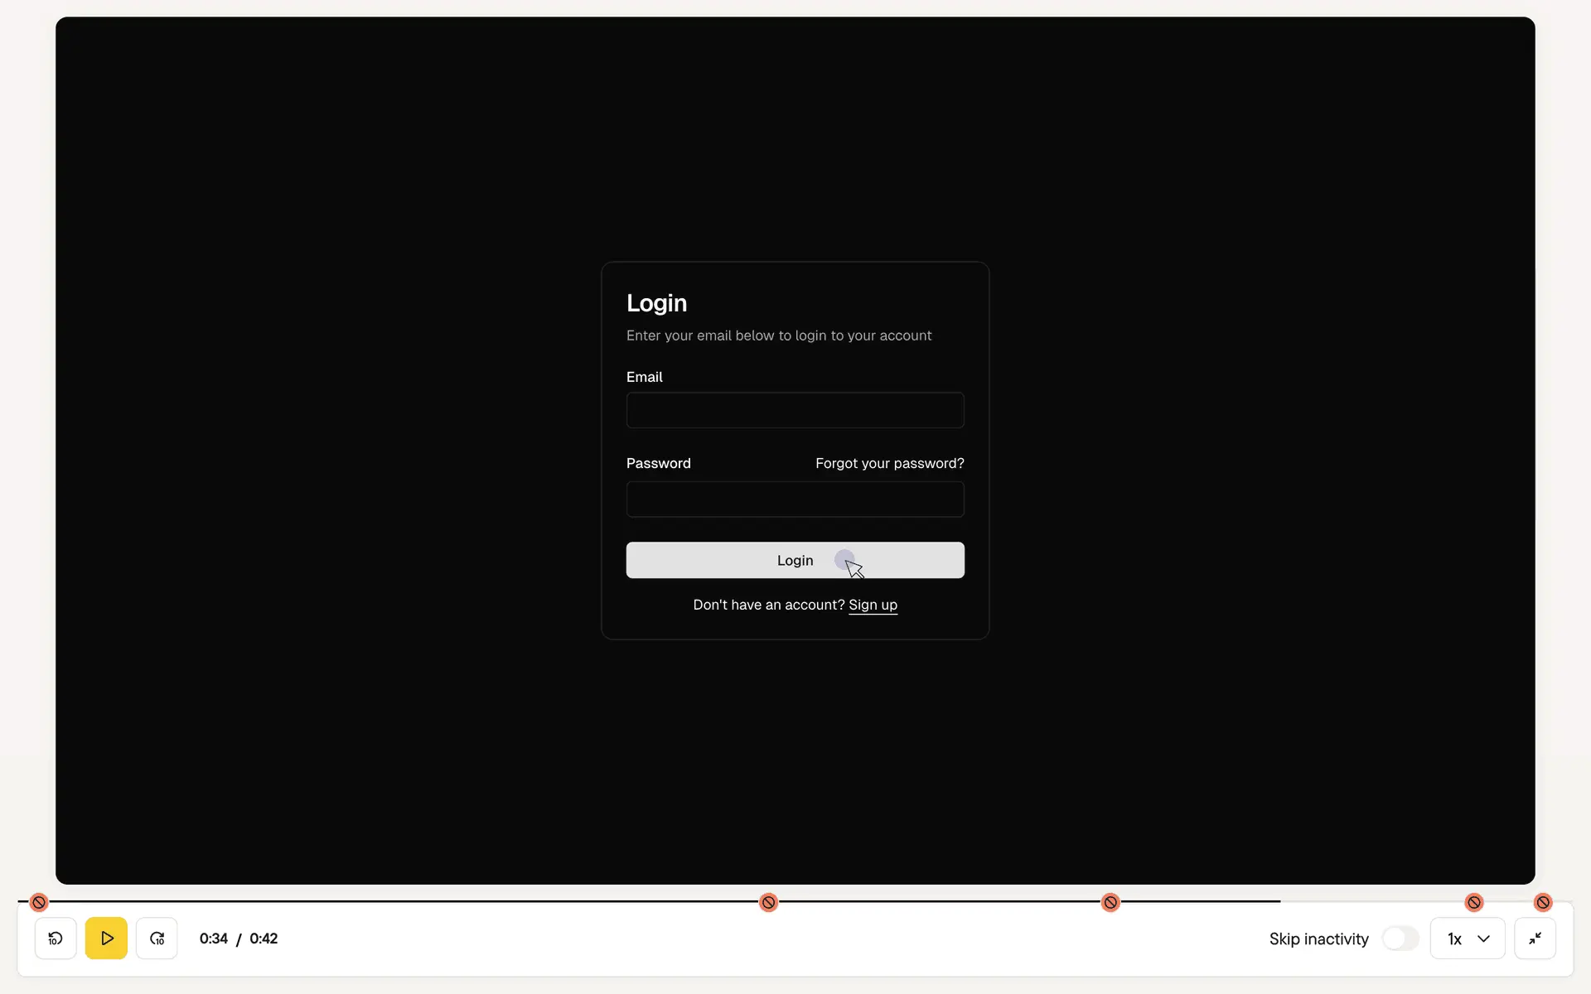This screenshot has height=994, width=1591.
Task: Enable the Skip inactivity toggle
Action: (x=1400, y=939)
